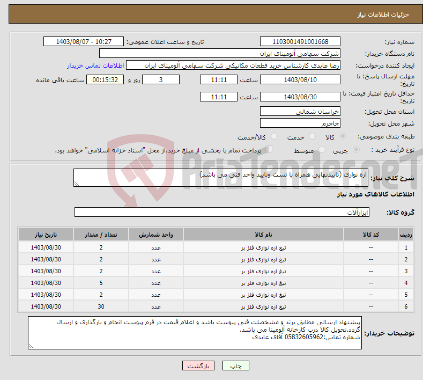This screenshot has width=423, height=380.
Task: Grab resize handle of description textarea
Action: pyautogui.click(x=77, y=184)
